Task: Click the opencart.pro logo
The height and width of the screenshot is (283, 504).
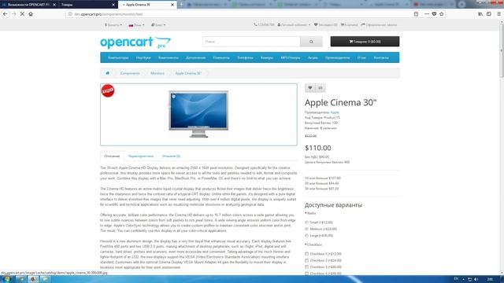Action: (x=135, y=42)
